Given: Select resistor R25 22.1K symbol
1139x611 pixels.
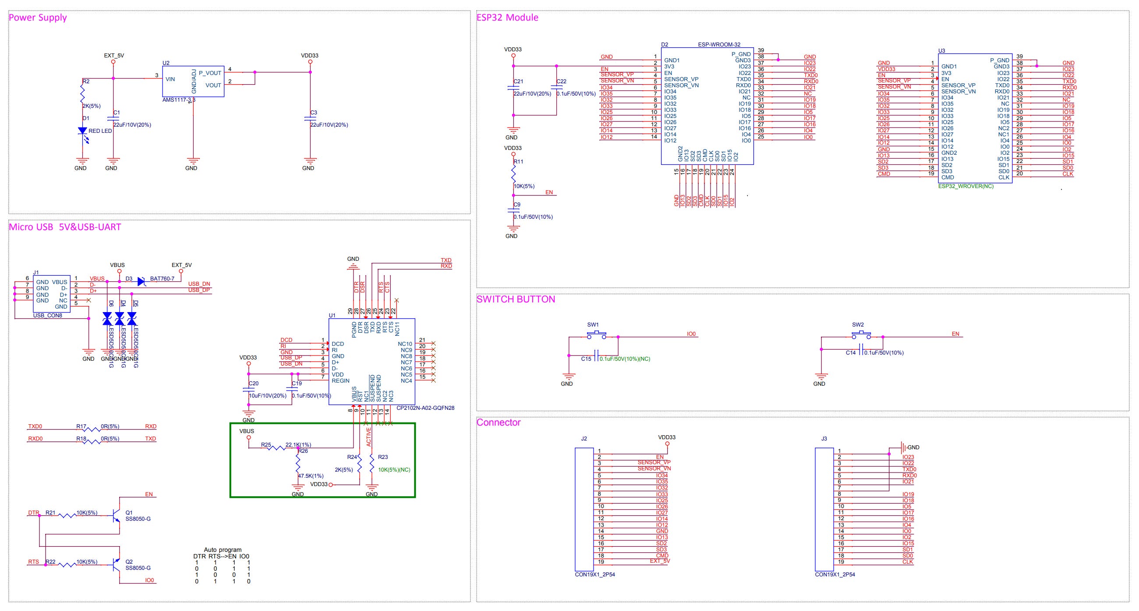Looking at the screenshot, I should click(276, 448).
